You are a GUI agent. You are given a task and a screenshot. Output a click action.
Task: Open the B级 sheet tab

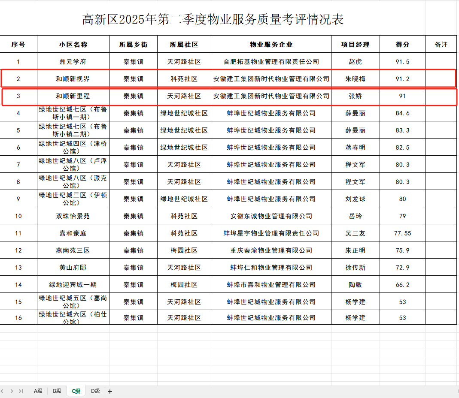point(57,391)
